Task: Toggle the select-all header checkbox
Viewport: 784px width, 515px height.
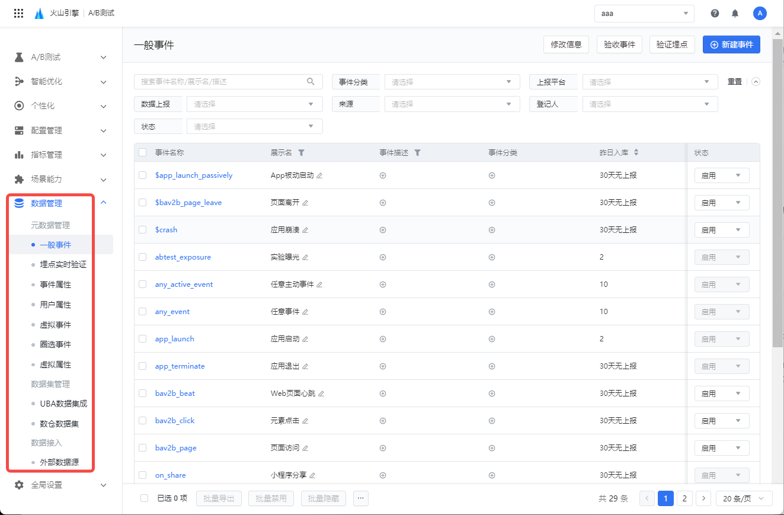Action: pos(142,152)
